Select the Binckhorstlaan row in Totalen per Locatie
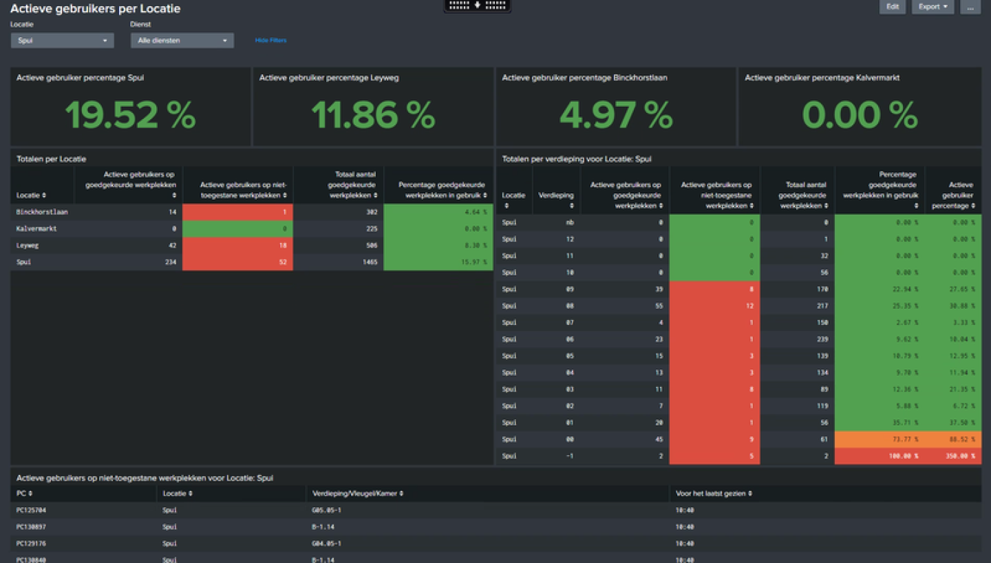The width and height of the screenshot is (991, 563). [42, 212]
